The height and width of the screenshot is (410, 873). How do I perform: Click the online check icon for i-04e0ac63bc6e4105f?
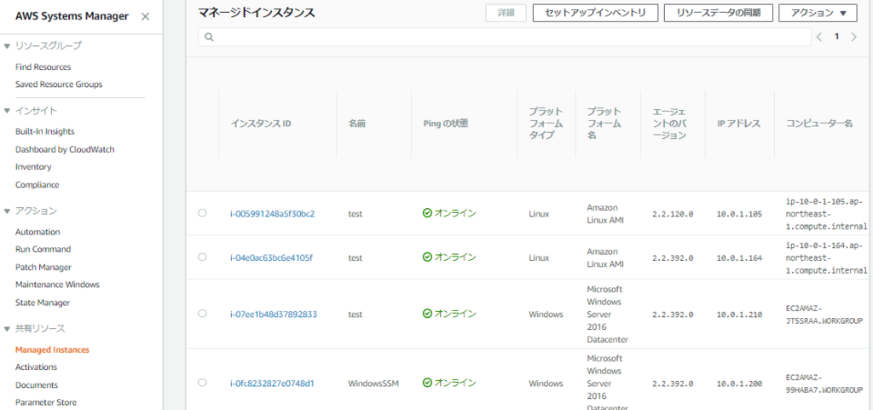[x=427, y=257]
